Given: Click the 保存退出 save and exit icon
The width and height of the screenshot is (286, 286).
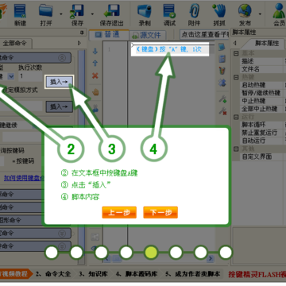Looking at the screenshot, I should (111, 11).
